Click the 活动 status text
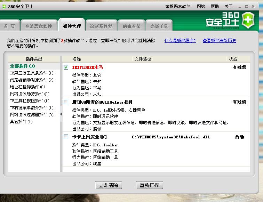The height and width of the screenshot is (202, 263). pyautogui.click(x=239, y=137)
